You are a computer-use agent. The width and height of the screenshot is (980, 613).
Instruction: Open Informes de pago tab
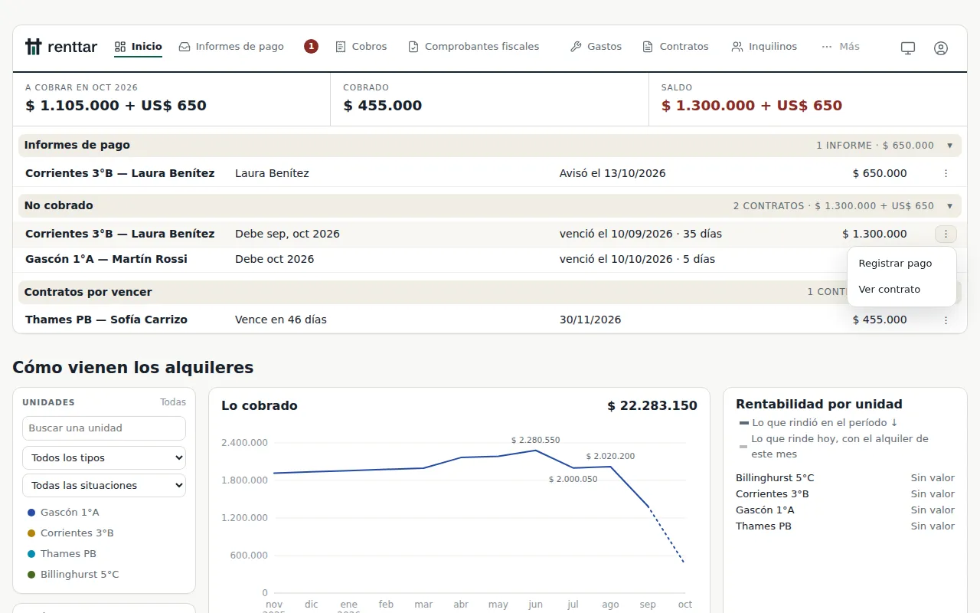click(x=231, y=47)
